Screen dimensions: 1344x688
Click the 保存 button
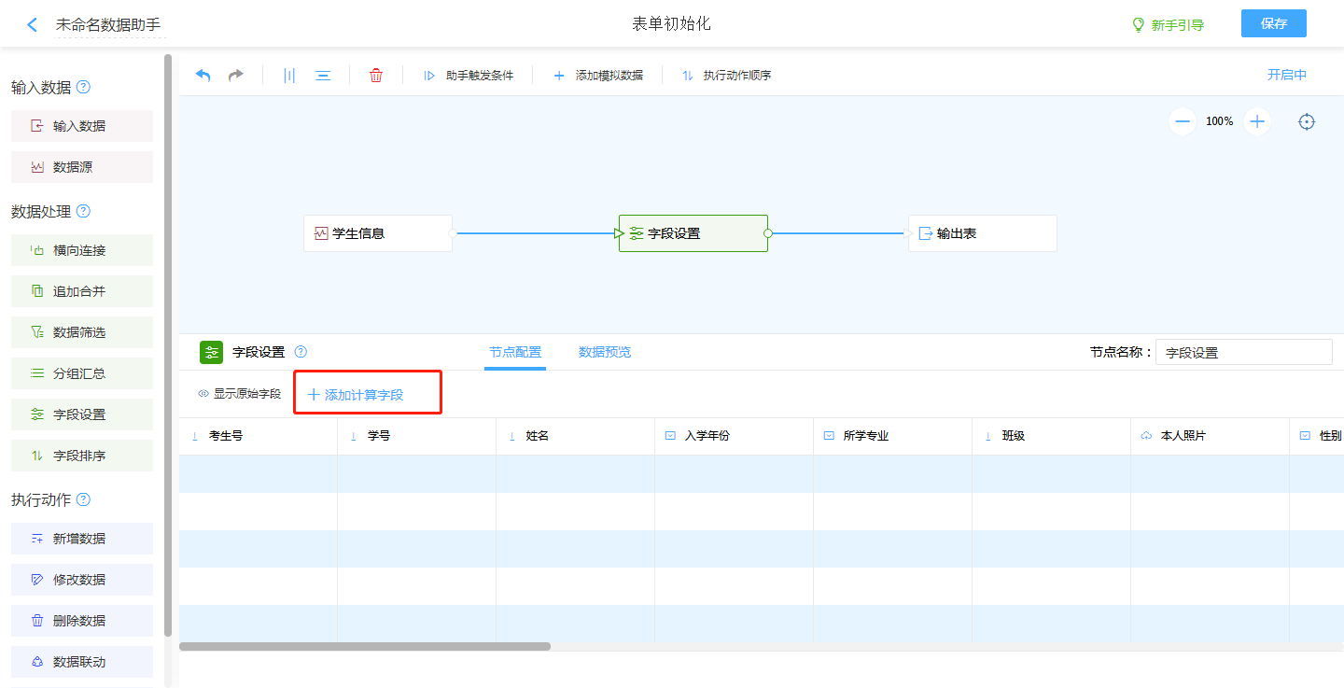[x=1274, y=24]
